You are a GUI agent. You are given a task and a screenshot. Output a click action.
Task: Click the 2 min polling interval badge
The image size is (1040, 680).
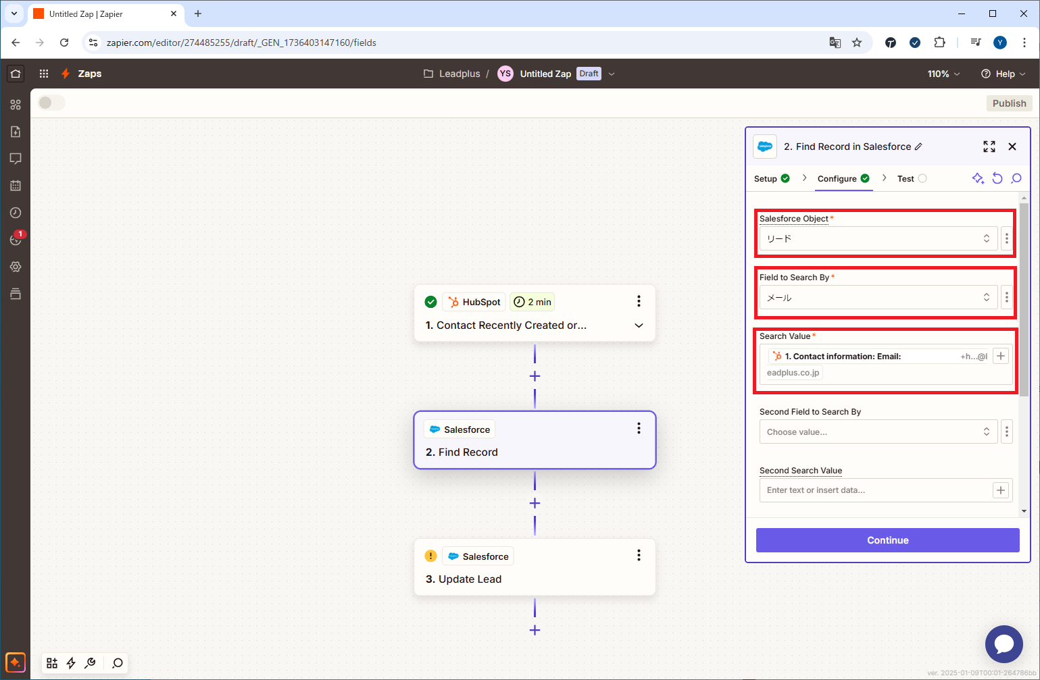coord(533,302)
